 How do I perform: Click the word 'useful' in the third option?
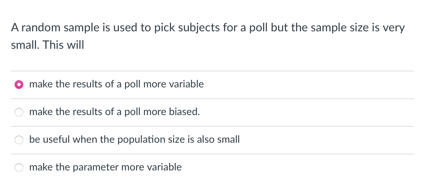tap(56, 139)
